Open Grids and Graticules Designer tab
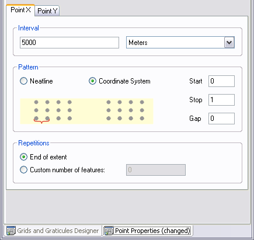This screenshot has width=254, height=240. click(53, 231)
